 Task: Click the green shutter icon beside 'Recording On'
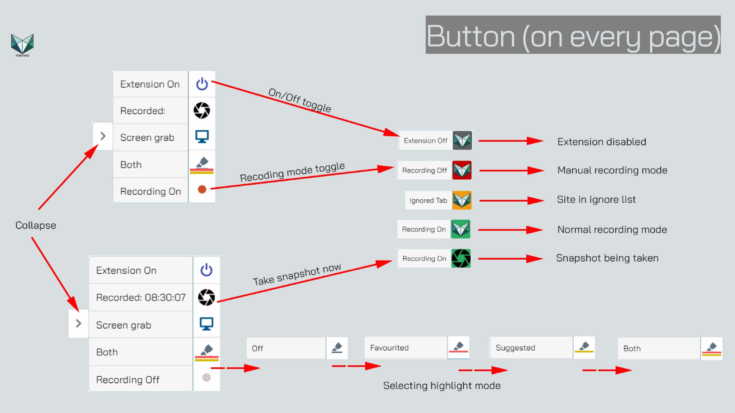(x=461, y=258)
